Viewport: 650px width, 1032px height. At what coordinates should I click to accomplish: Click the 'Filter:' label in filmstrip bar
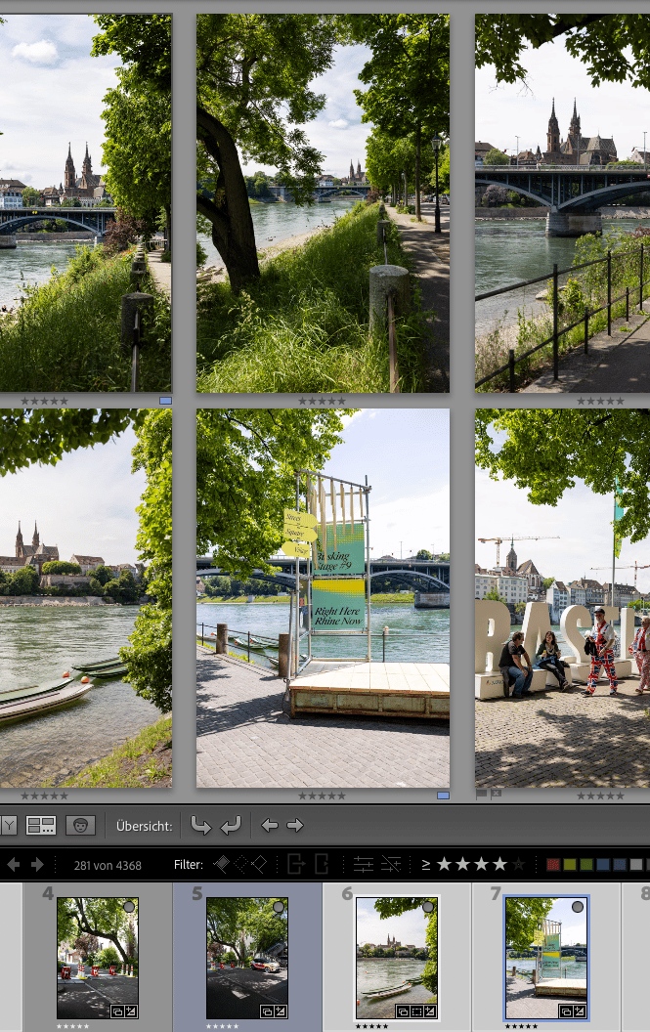tap(189, 864)
